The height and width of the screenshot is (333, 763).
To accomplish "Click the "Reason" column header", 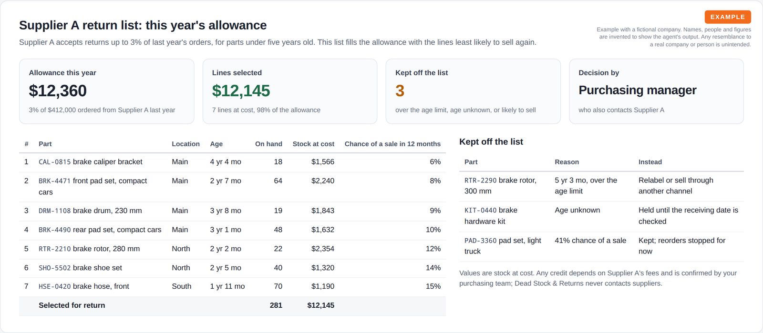I will coord(567,162).
